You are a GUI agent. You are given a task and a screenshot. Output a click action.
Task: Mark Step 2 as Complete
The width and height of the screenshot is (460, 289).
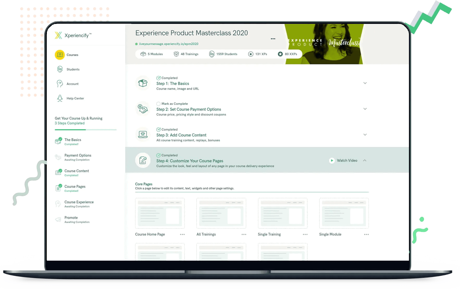click(158, 104)
